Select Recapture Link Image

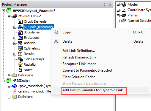101,64
